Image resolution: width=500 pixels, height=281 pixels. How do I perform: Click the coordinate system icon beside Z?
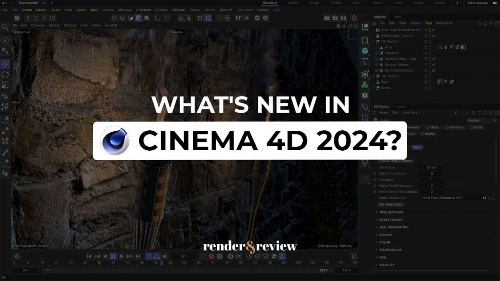(53, 18)
